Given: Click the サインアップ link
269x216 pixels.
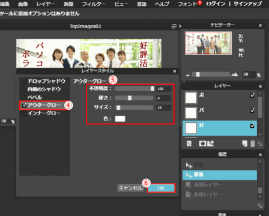Looking at the screenshot, I should point(248,4).
